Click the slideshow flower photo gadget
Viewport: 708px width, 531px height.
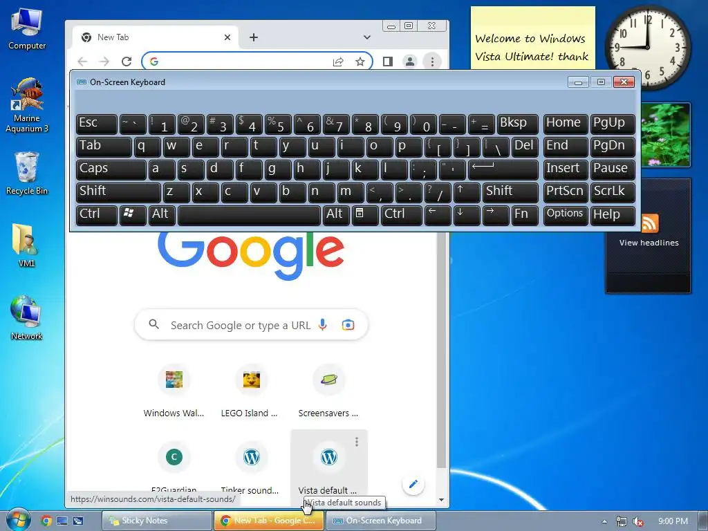(x=664, y=135)
